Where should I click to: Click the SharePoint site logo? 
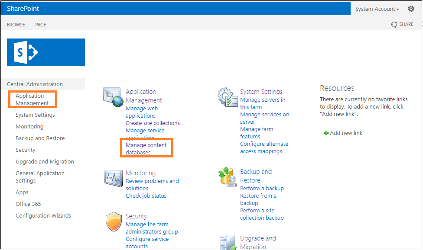pyautogui.click(x=46, y=52)
